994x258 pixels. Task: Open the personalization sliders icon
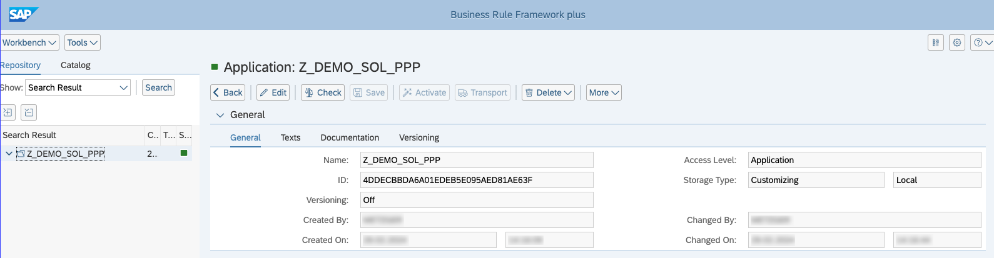pyautogui.click(x=936, y=42)
